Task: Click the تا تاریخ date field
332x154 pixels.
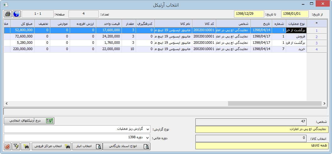Action: [248, 14]
